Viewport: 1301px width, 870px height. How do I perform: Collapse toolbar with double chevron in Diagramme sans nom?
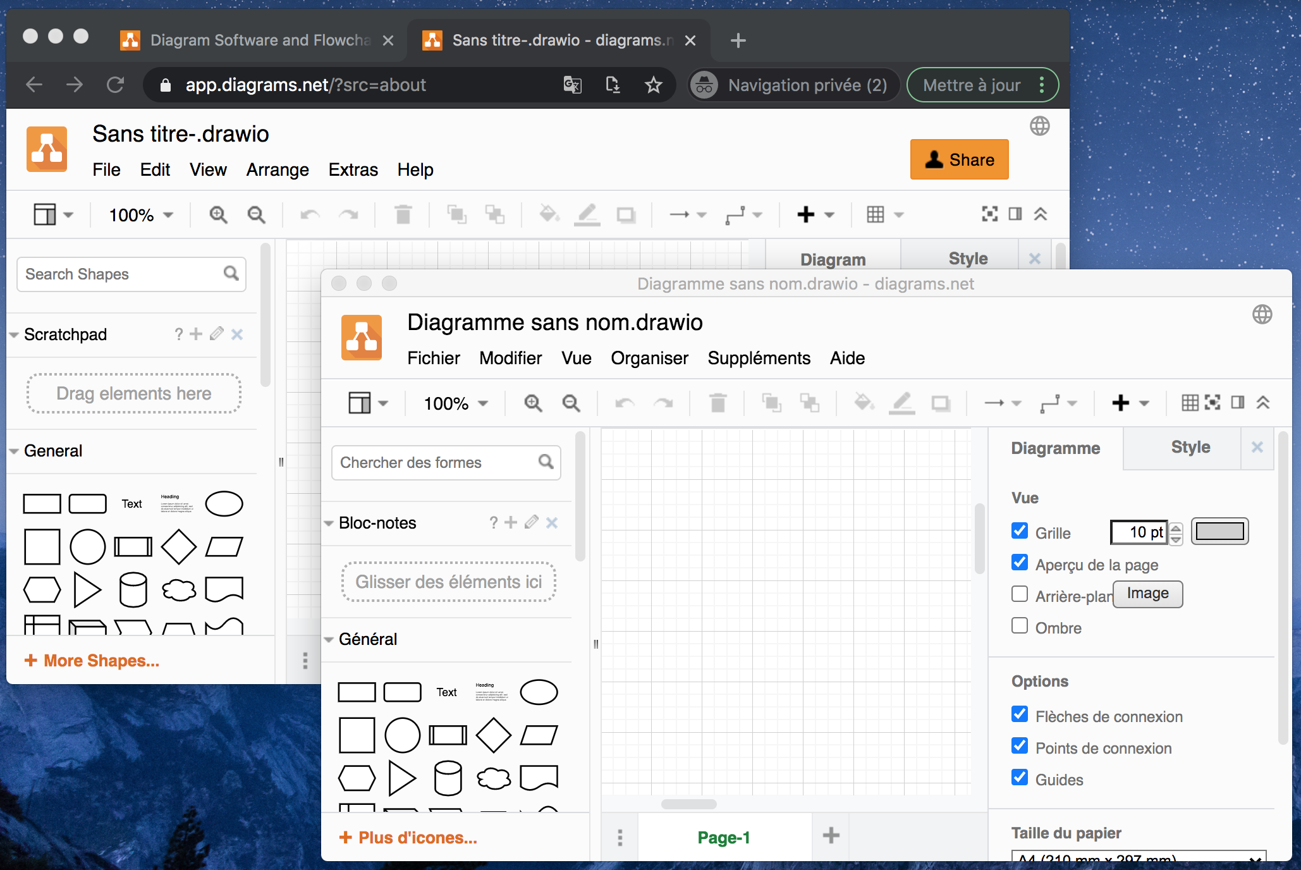pos(1263,402)
